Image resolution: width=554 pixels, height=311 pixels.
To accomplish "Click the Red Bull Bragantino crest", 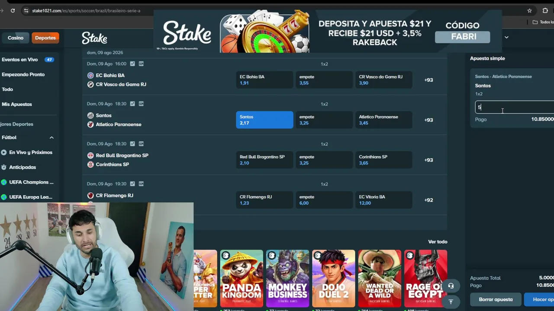I will tap(90, 155).
